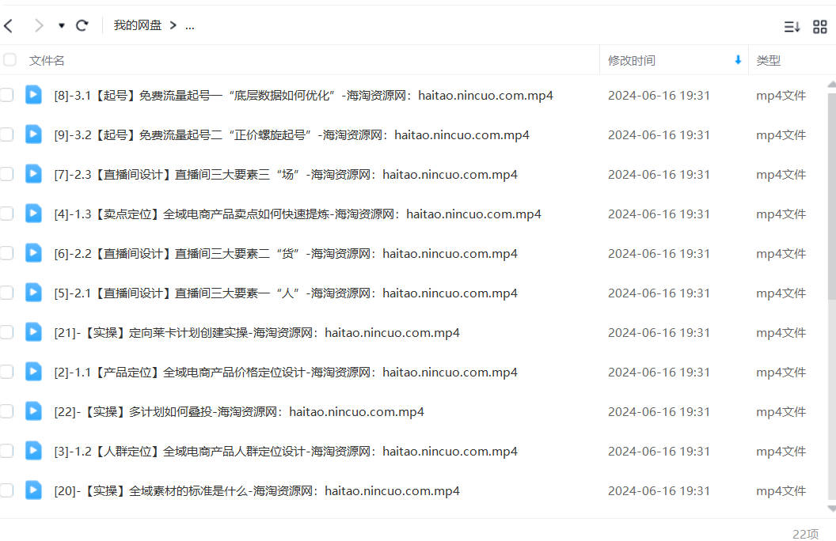Viewport: 836px width, 541px height.
Task: Check the box for file [20]- 全域素材
Action: (6, 490)
